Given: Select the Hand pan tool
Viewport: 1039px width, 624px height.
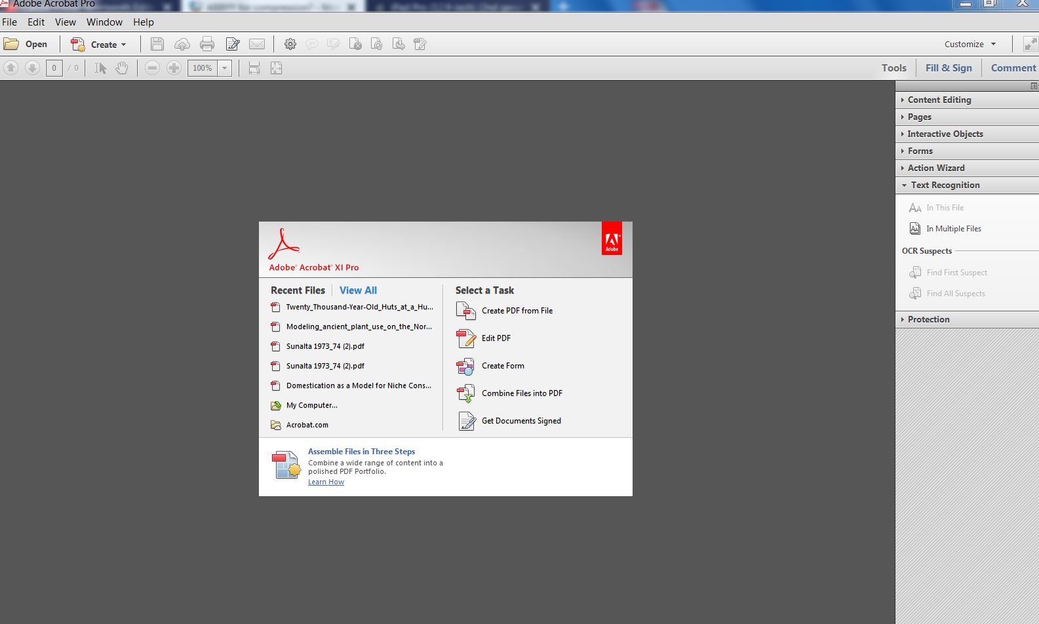Looking at the screenshot, I should point(122,68).
